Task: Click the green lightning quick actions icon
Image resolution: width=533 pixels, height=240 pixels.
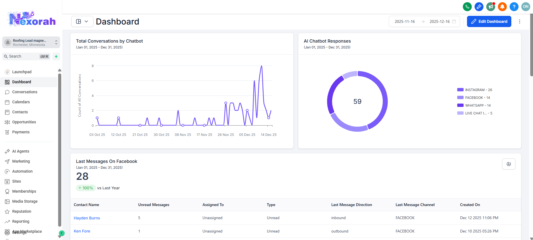Action: [56, 57]
